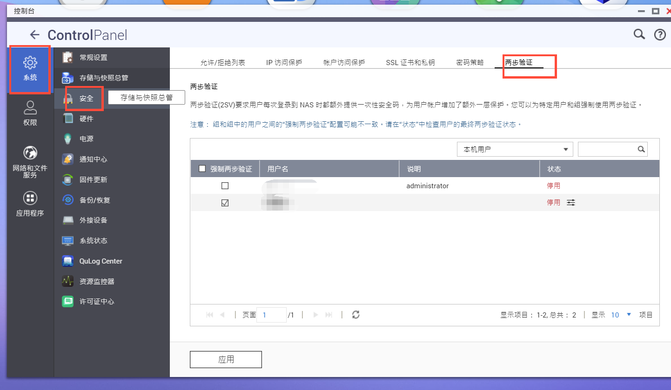Image resolution: width=671 pixels, height=390 pixels.
Task: Open 系统状态 label in sidebar
Action: pyautogui.click(x=93, y=240)
